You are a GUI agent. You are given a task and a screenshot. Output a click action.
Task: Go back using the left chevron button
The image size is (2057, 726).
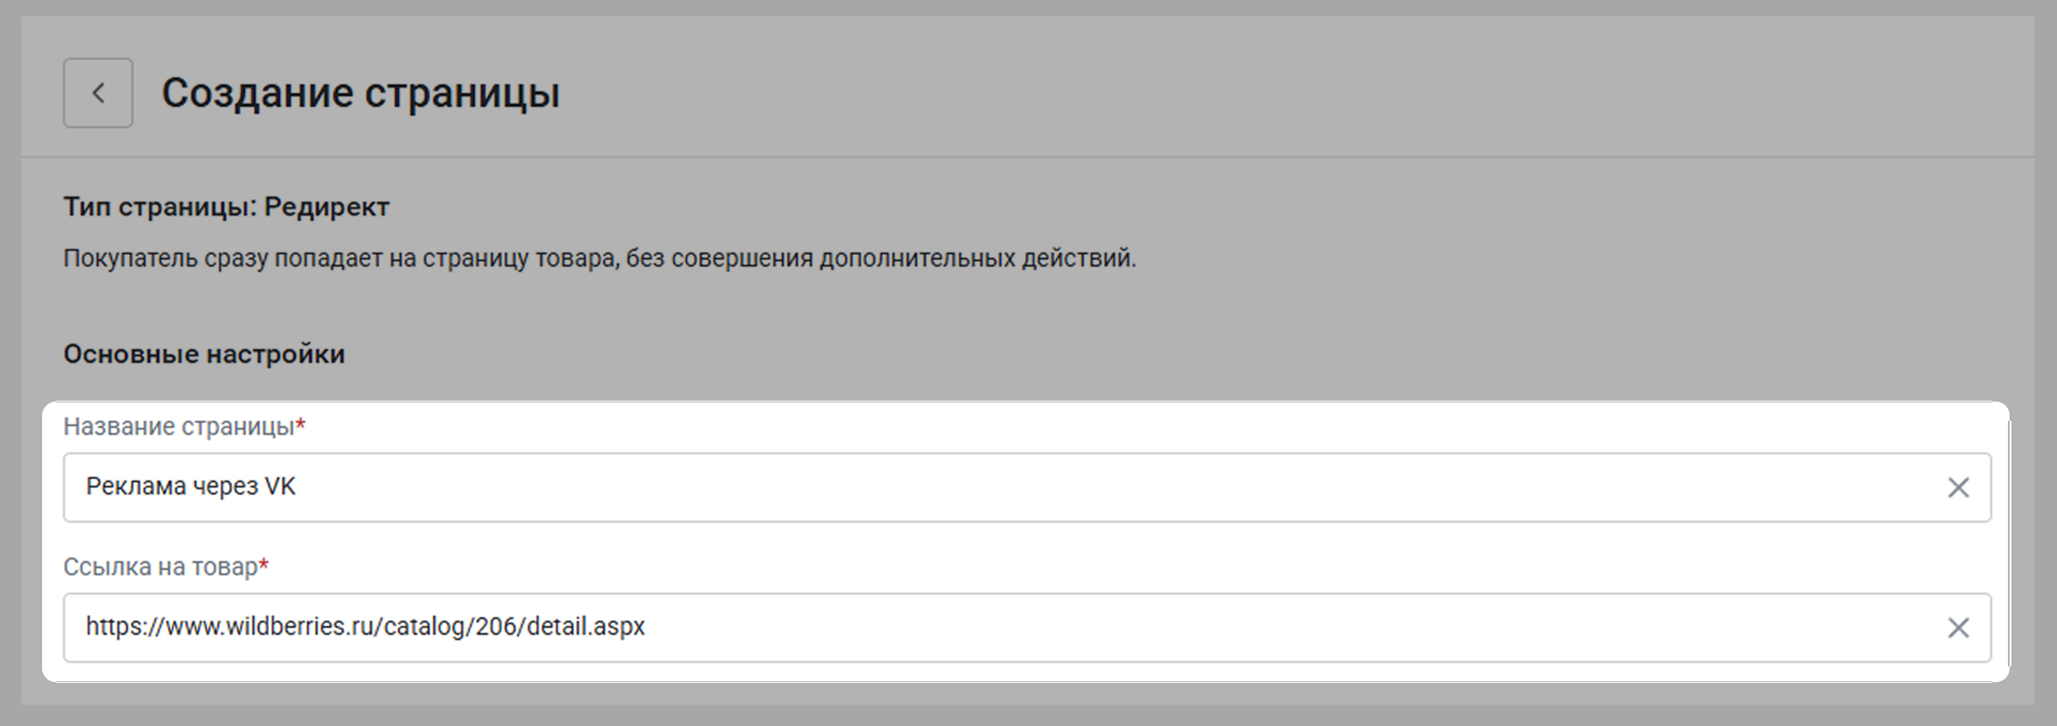click(x=98, y=93)
